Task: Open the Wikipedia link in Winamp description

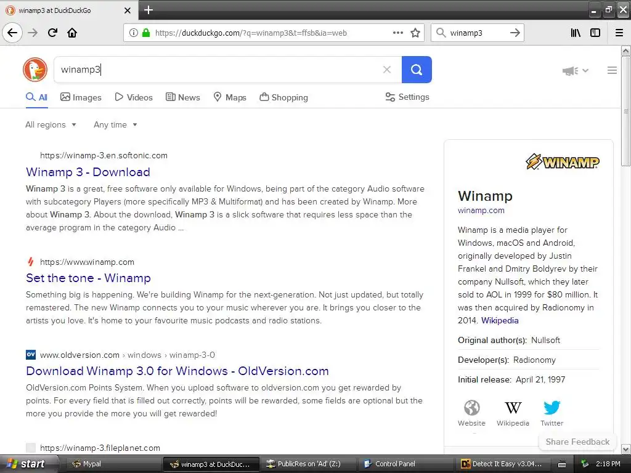Action: pyautogui.click(x=500, y=320)
